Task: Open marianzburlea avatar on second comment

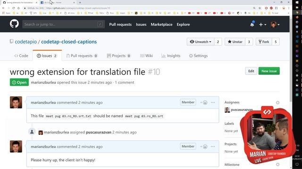Action: click(16, 146)
